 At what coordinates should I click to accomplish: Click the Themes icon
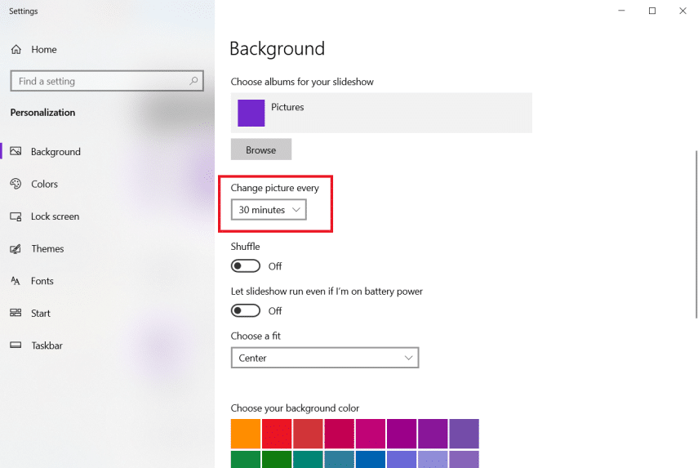[x=16, y=249]
